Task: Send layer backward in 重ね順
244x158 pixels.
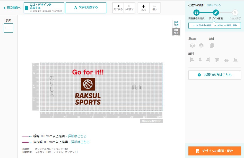Action: tap(192, 45)
